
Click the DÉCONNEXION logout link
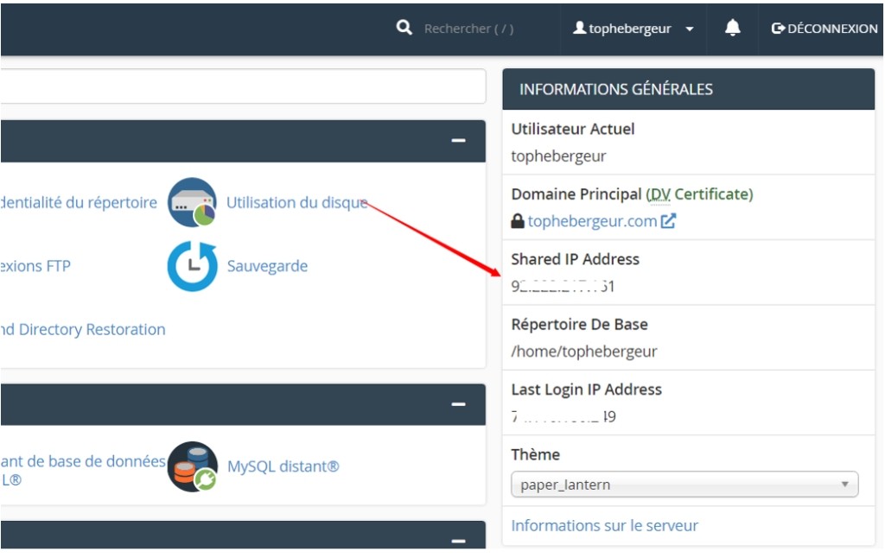[824, 29]
